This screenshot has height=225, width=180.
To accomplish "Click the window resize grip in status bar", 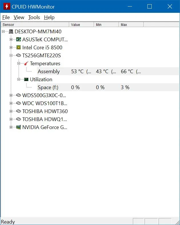I will [x=177, y=222].
